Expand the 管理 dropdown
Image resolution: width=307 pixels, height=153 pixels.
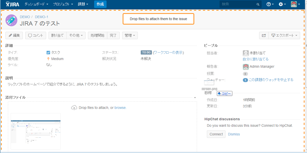tap(130, 36)
